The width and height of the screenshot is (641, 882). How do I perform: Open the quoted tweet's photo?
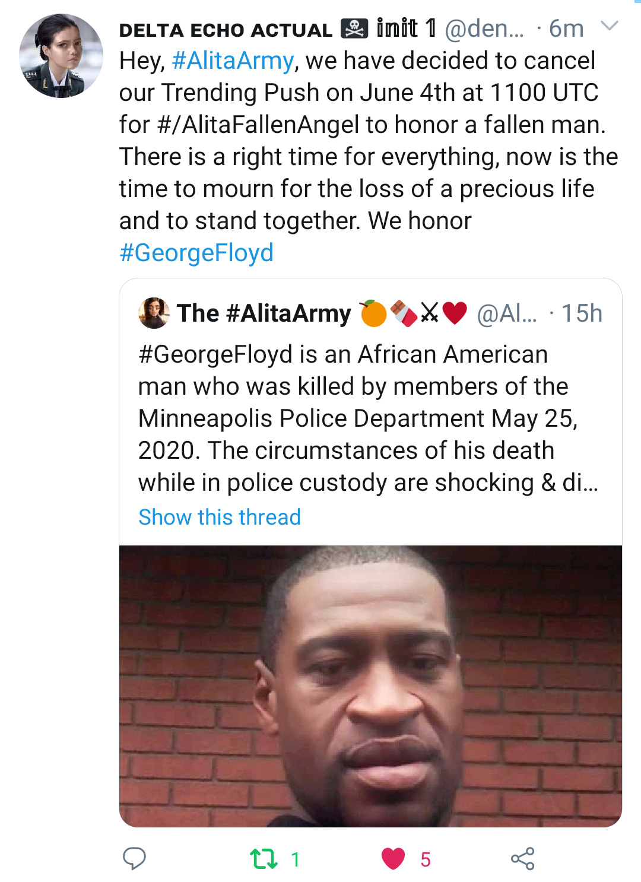370,686
